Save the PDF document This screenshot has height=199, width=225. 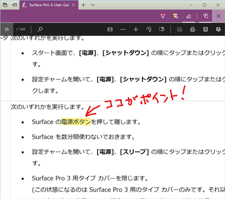[x=205, y=30]
